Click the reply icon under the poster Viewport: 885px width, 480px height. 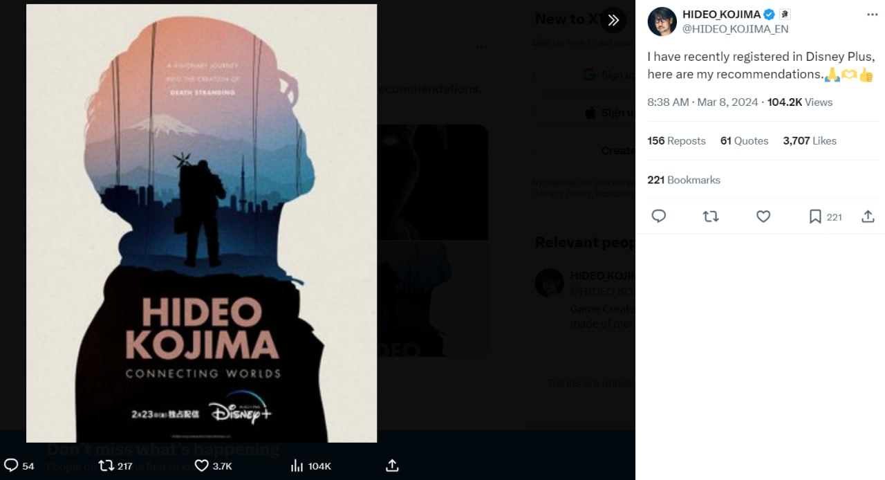pos(11,465)
